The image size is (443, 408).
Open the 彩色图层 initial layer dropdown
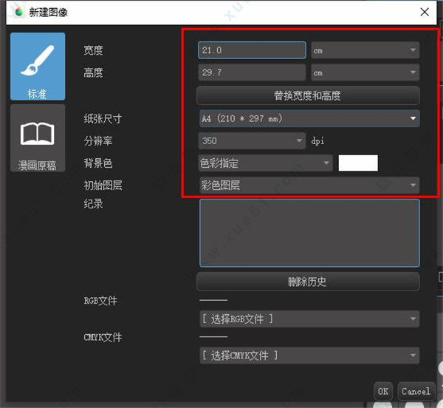click(x=309, y=186)
